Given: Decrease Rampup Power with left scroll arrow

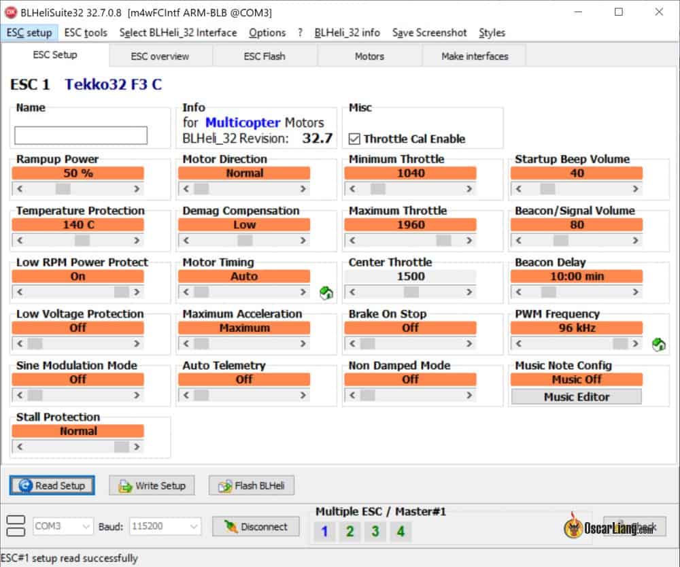Looking at the screenshot, I should click(x=20, y=188).
